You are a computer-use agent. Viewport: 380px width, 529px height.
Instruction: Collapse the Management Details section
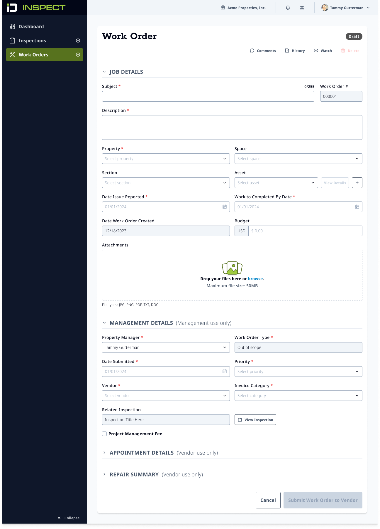click(x=104, y=323)
